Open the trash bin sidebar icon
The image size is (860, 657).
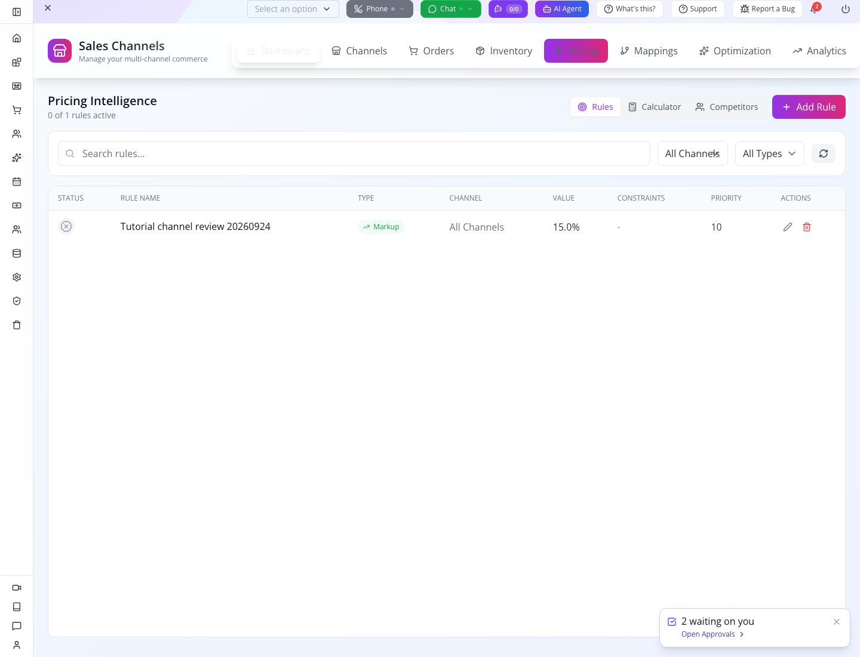point(17,325)
